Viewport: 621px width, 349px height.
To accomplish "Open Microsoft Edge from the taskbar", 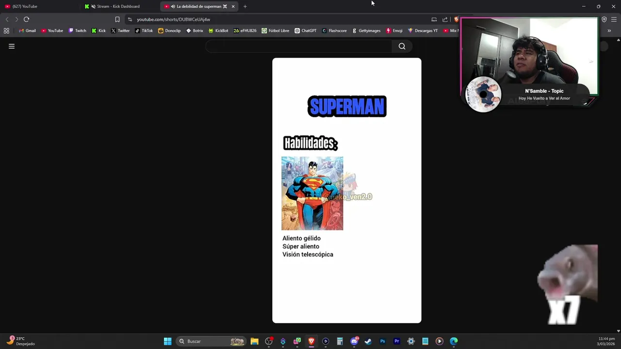I will coord(454,341).
